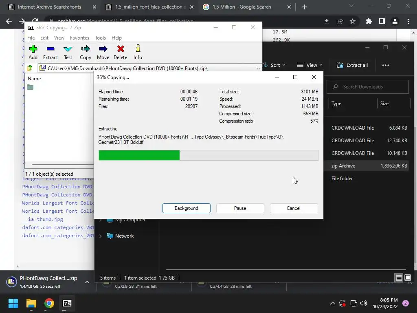Open the volume control in system tray

coord(364,303)
